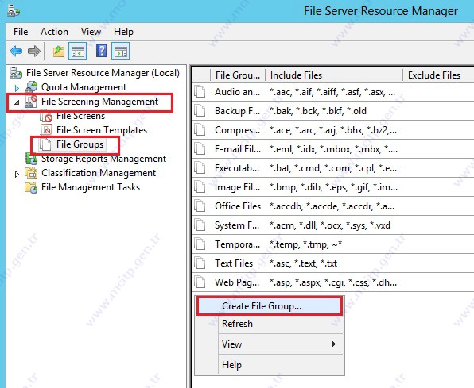Click the Image Files row icon
The image size is (474, 388).
click(x=200, y=187)
